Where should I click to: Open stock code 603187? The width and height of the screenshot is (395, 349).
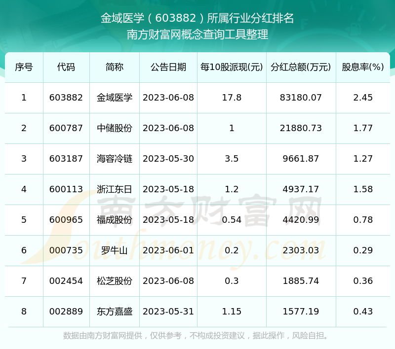[x=66, y=159]
